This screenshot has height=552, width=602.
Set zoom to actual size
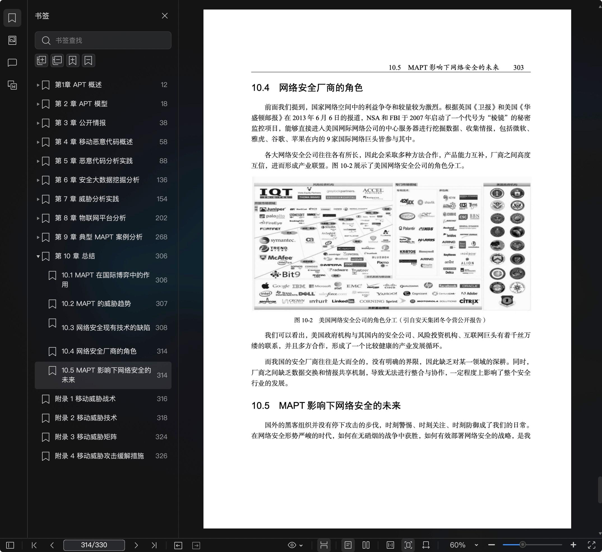[390, 545]
